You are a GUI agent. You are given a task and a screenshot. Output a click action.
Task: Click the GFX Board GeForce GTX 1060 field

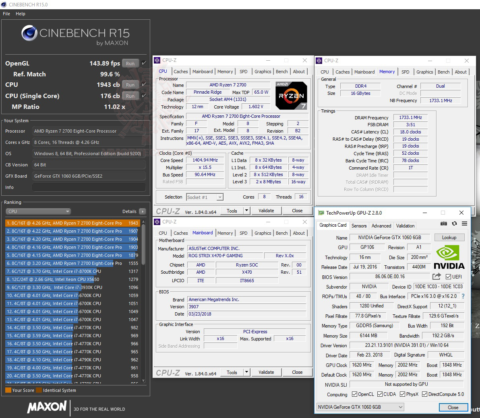point(89,176)
